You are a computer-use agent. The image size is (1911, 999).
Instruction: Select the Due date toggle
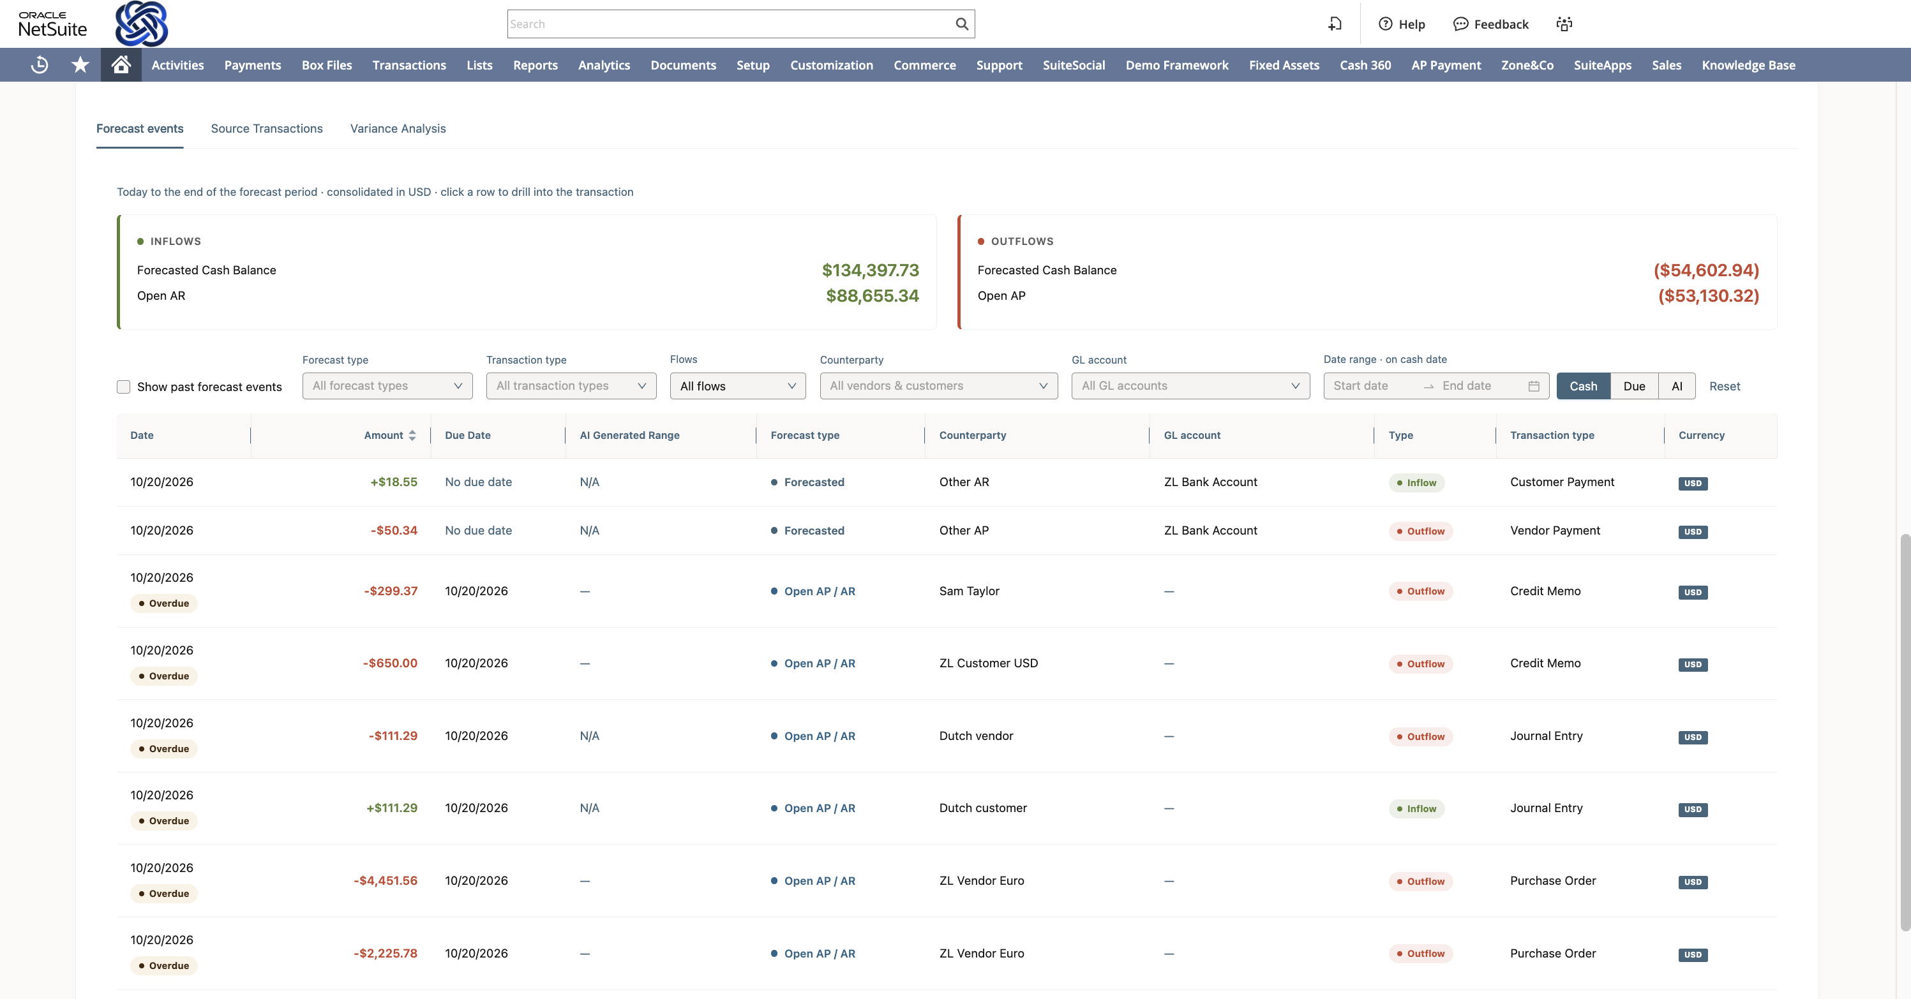click(x=1634, y=386)
